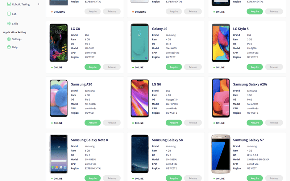Open the Samsung Galaxy Note 8 title

[89, 140]
